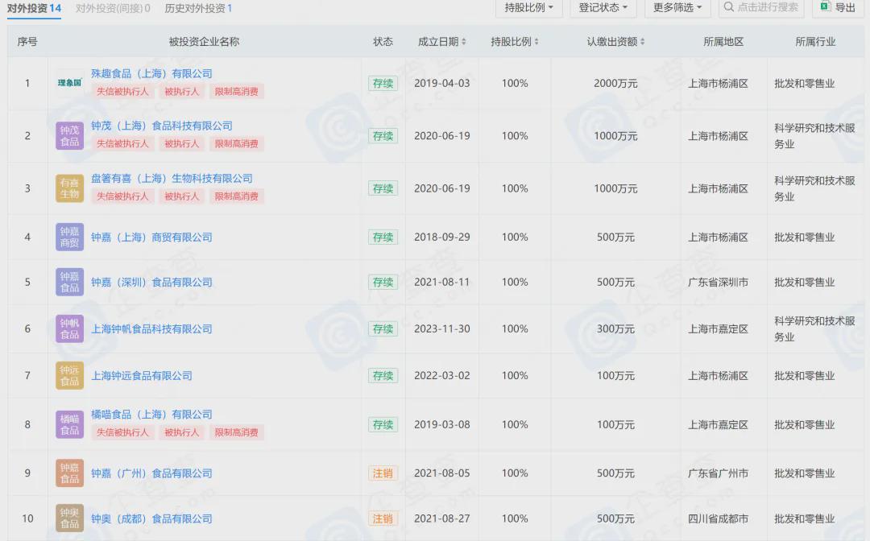Viewport: 870px width, 541px height.
Task: Click 科学研究和技术服务业 in the 钟茂 row
Action: click(814, 136)
